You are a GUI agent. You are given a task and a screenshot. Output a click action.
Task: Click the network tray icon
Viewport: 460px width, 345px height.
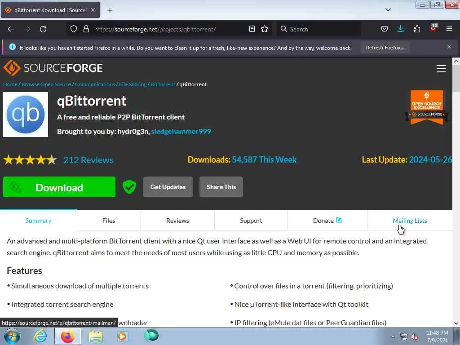[404, 337]
